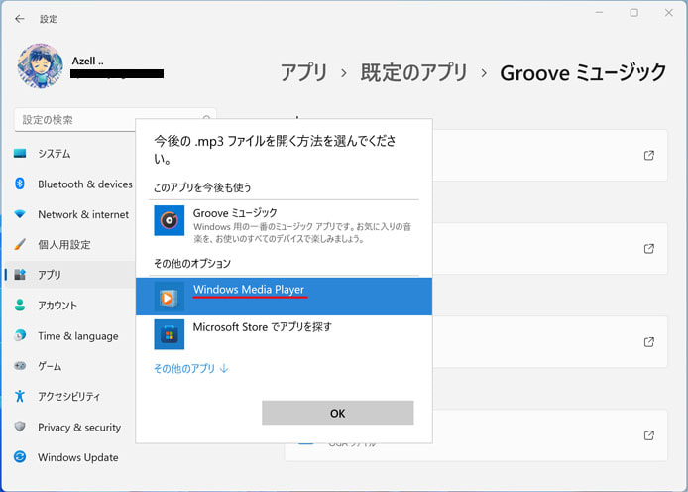Image resolution: width=688 pixels, height=492 pixels.
Task: Open アカウント account settings
Action: coord(57,306)
